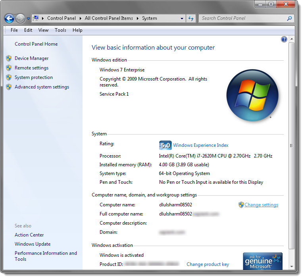Image resolution: width=304 pixels, height=279 pixels.
Task: Expand the arrow before All Control Panel Items
Action: [81, 19]
